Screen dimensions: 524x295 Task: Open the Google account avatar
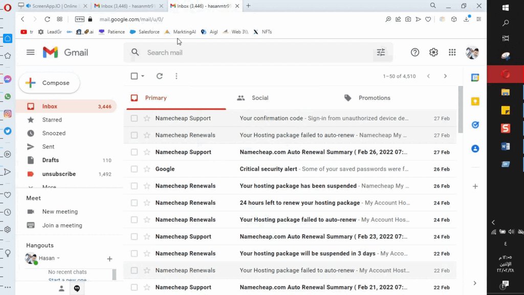pos(472,53)
